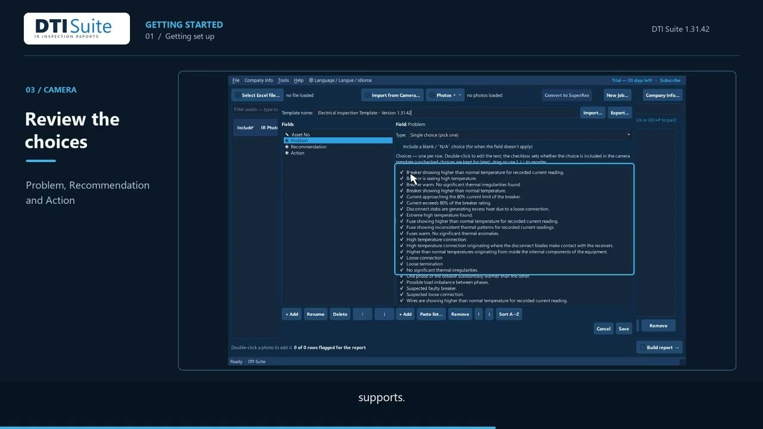Click the camera icon on Import from Camera
This screenshot has width=763, height=429.
pyautogui.click(x=367, y=95)
